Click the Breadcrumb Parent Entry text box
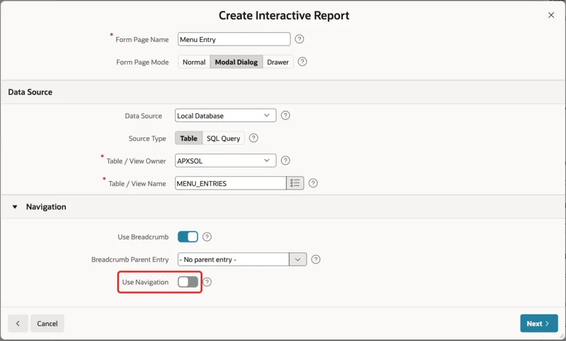566x341 pixels. (233, 260)
